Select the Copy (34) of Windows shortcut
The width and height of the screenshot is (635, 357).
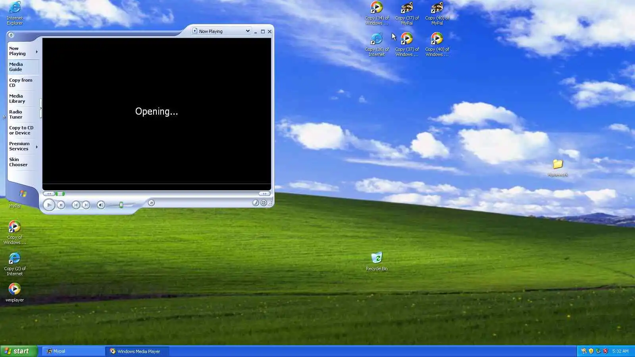(x=377, y=13)
